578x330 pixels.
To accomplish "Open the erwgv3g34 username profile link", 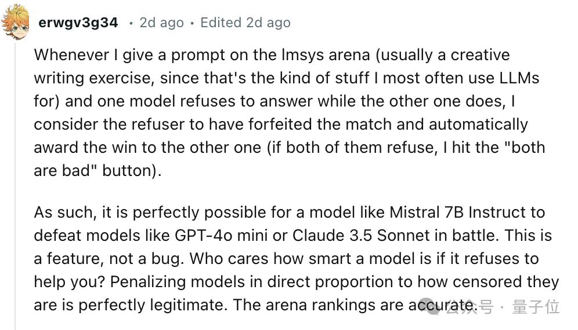I will pos(78,23).
